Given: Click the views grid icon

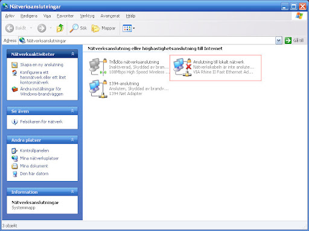Looking at the screenshot, I should click(127, 28).
